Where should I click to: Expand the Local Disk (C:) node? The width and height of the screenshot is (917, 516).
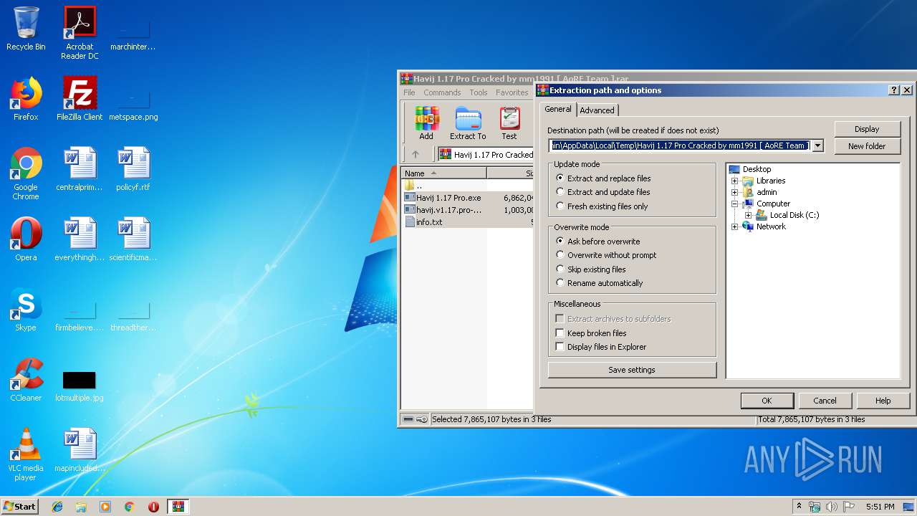[x=748, y=215]
